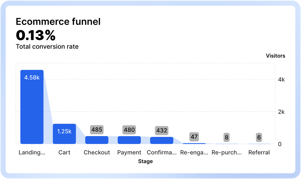Click the Total conversion rate subtitle

(x=47, y=47)
